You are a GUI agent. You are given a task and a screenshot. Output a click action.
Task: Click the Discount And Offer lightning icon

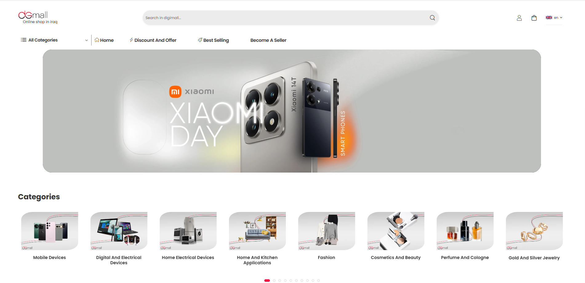point(131,40)
